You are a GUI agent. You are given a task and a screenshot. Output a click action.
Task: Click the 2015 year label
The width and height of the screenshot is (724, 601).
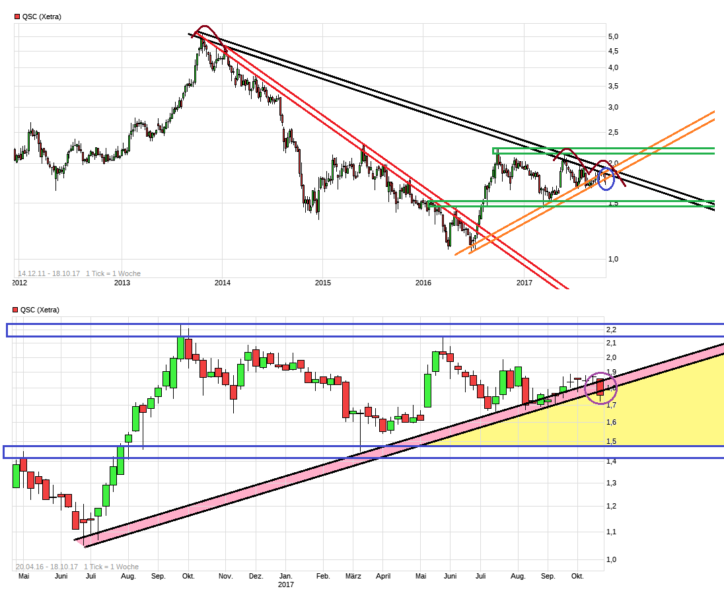click(323, 283)
